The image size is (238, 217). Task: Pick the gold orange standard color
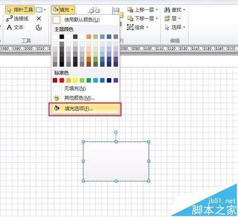[x=69, y=80]
